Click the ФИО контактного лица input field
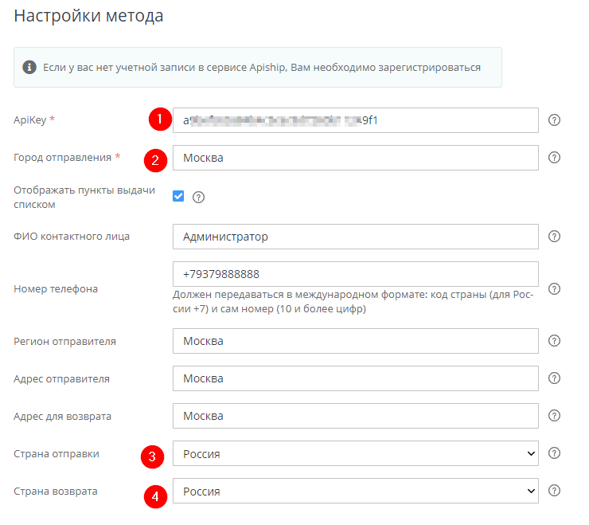The height and width of the screenshot is (525, 589). [356, 237]
